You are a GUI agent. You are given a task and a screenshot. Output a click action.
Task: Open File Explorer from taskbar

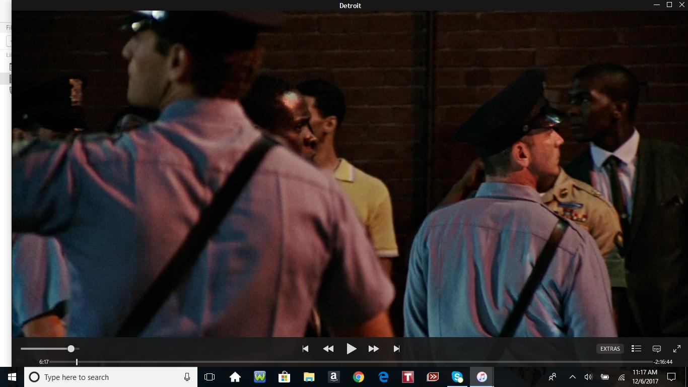309,377
